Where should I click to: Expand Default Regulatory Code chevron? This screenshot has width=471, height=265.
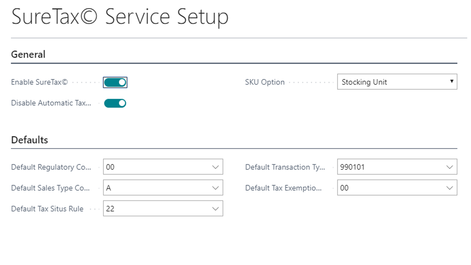point(216,167)
